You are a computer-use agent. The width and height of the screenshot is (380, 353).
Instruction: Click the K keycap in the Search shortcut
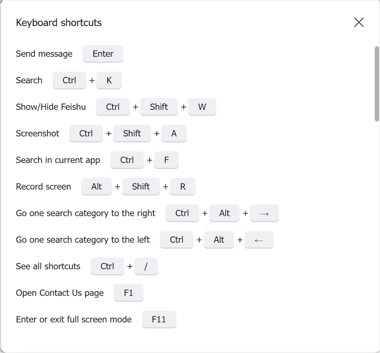pos(109,80)
